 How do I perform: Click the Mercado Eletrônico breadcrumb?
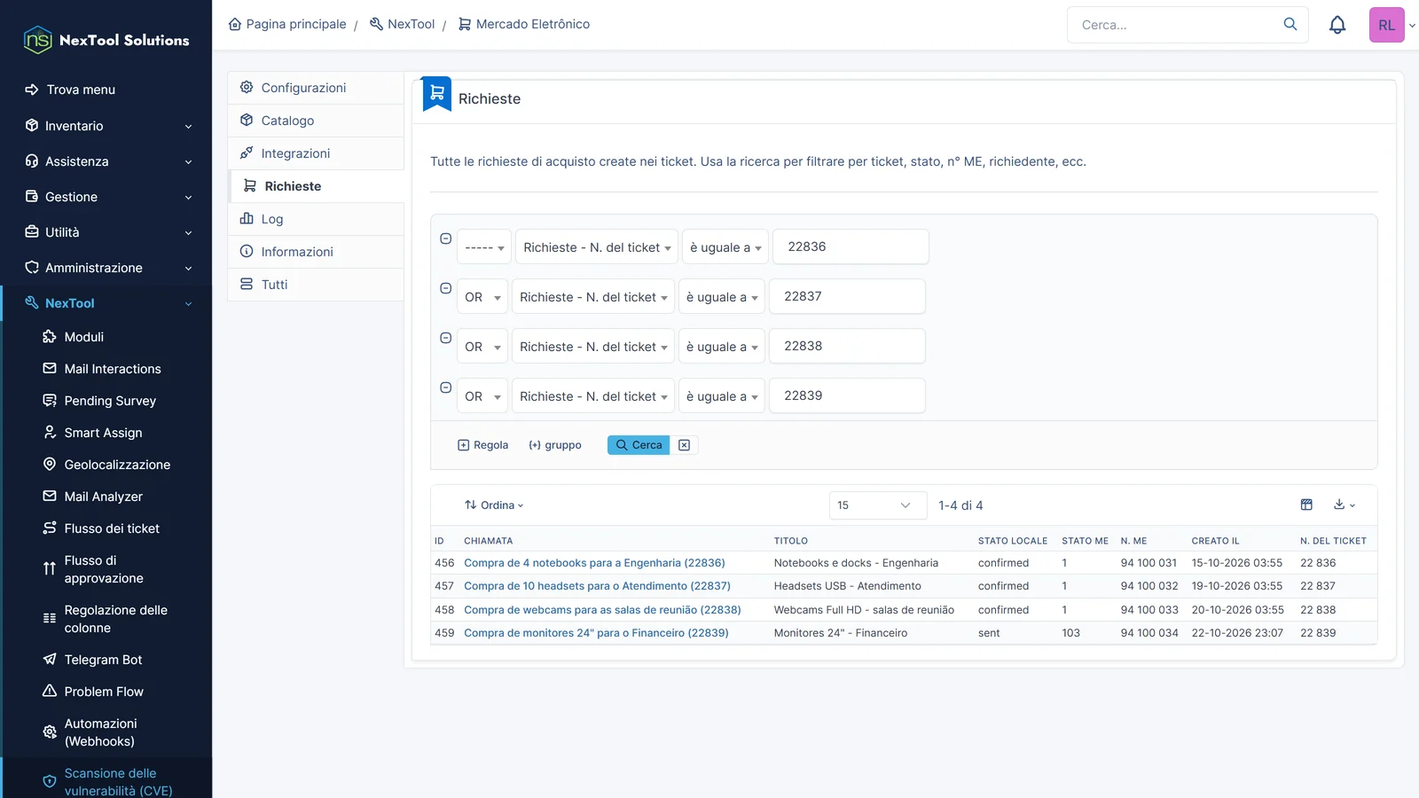(x=523, y=24)
